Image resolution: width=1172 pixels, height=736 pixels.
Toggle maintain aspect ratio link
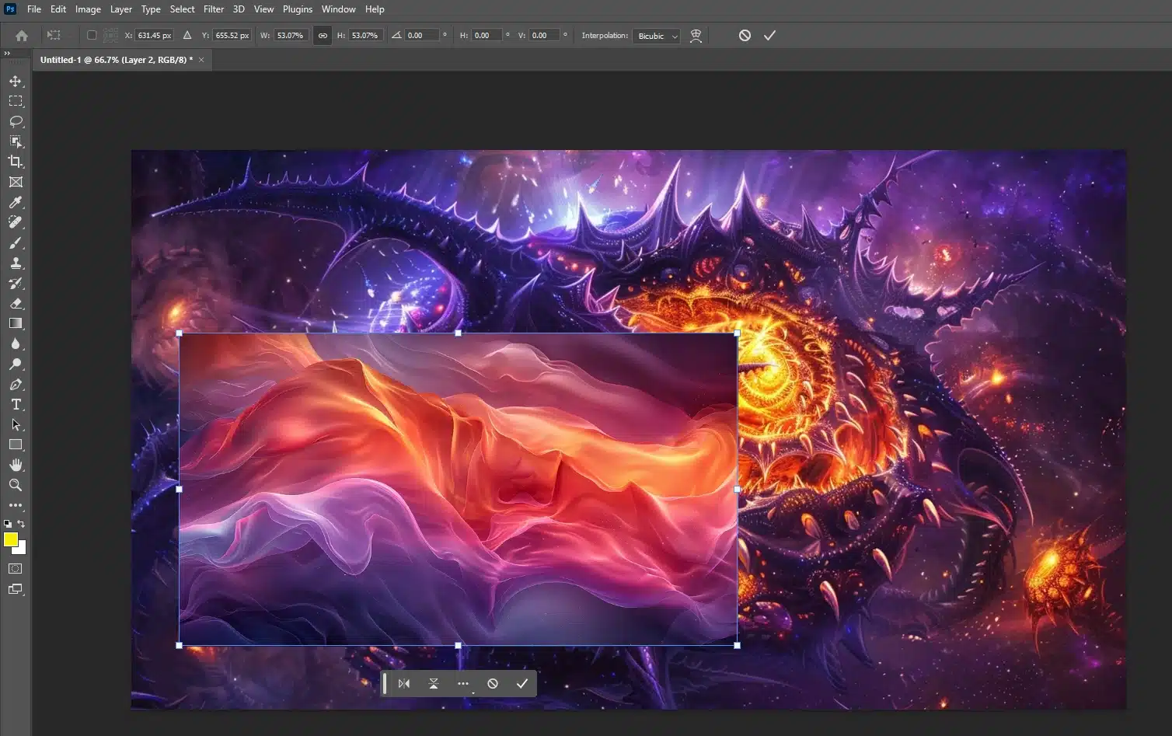323,36
